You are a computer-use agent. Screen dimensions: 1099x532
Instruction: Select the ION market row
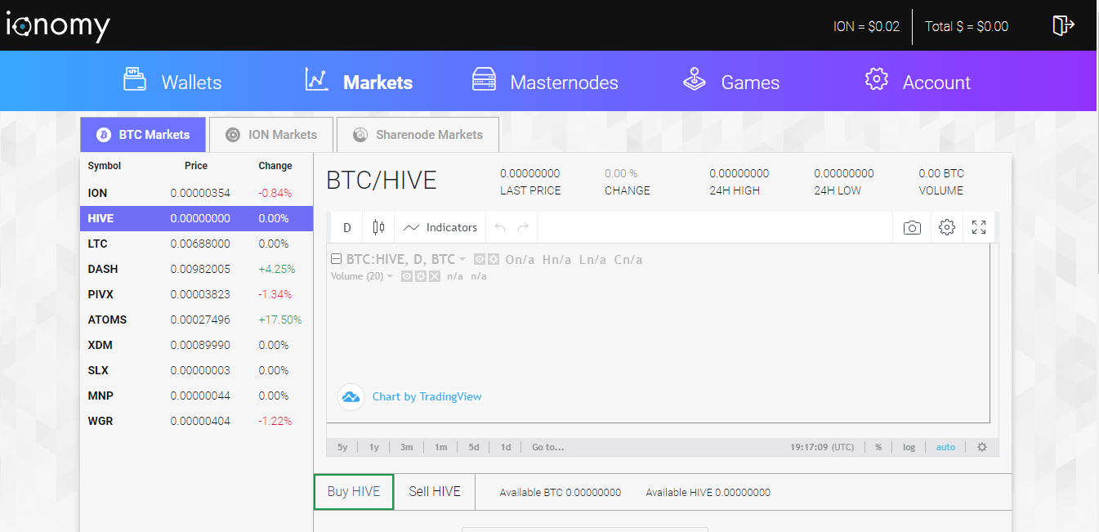point(196,193)
